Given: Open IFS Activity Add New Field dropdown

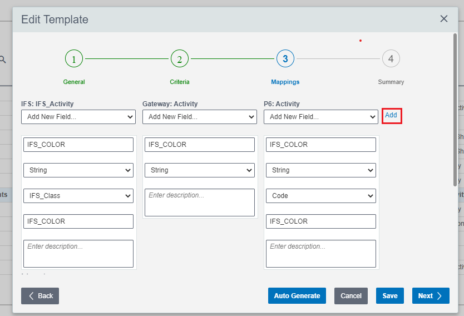Looking at the screenshot, I should (x=78, y=117).
